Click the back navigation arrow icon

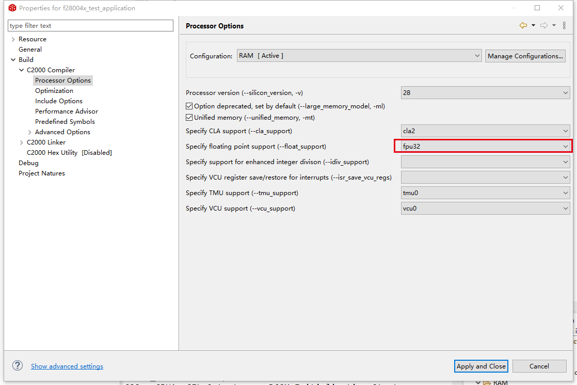click(x=523, y=25)
